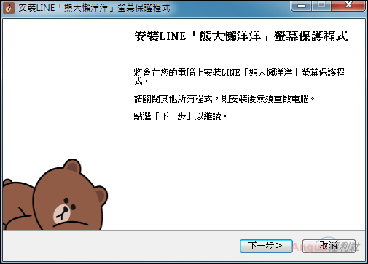Click text 點選「下一步」以繼續。

(x=181, y=116)
